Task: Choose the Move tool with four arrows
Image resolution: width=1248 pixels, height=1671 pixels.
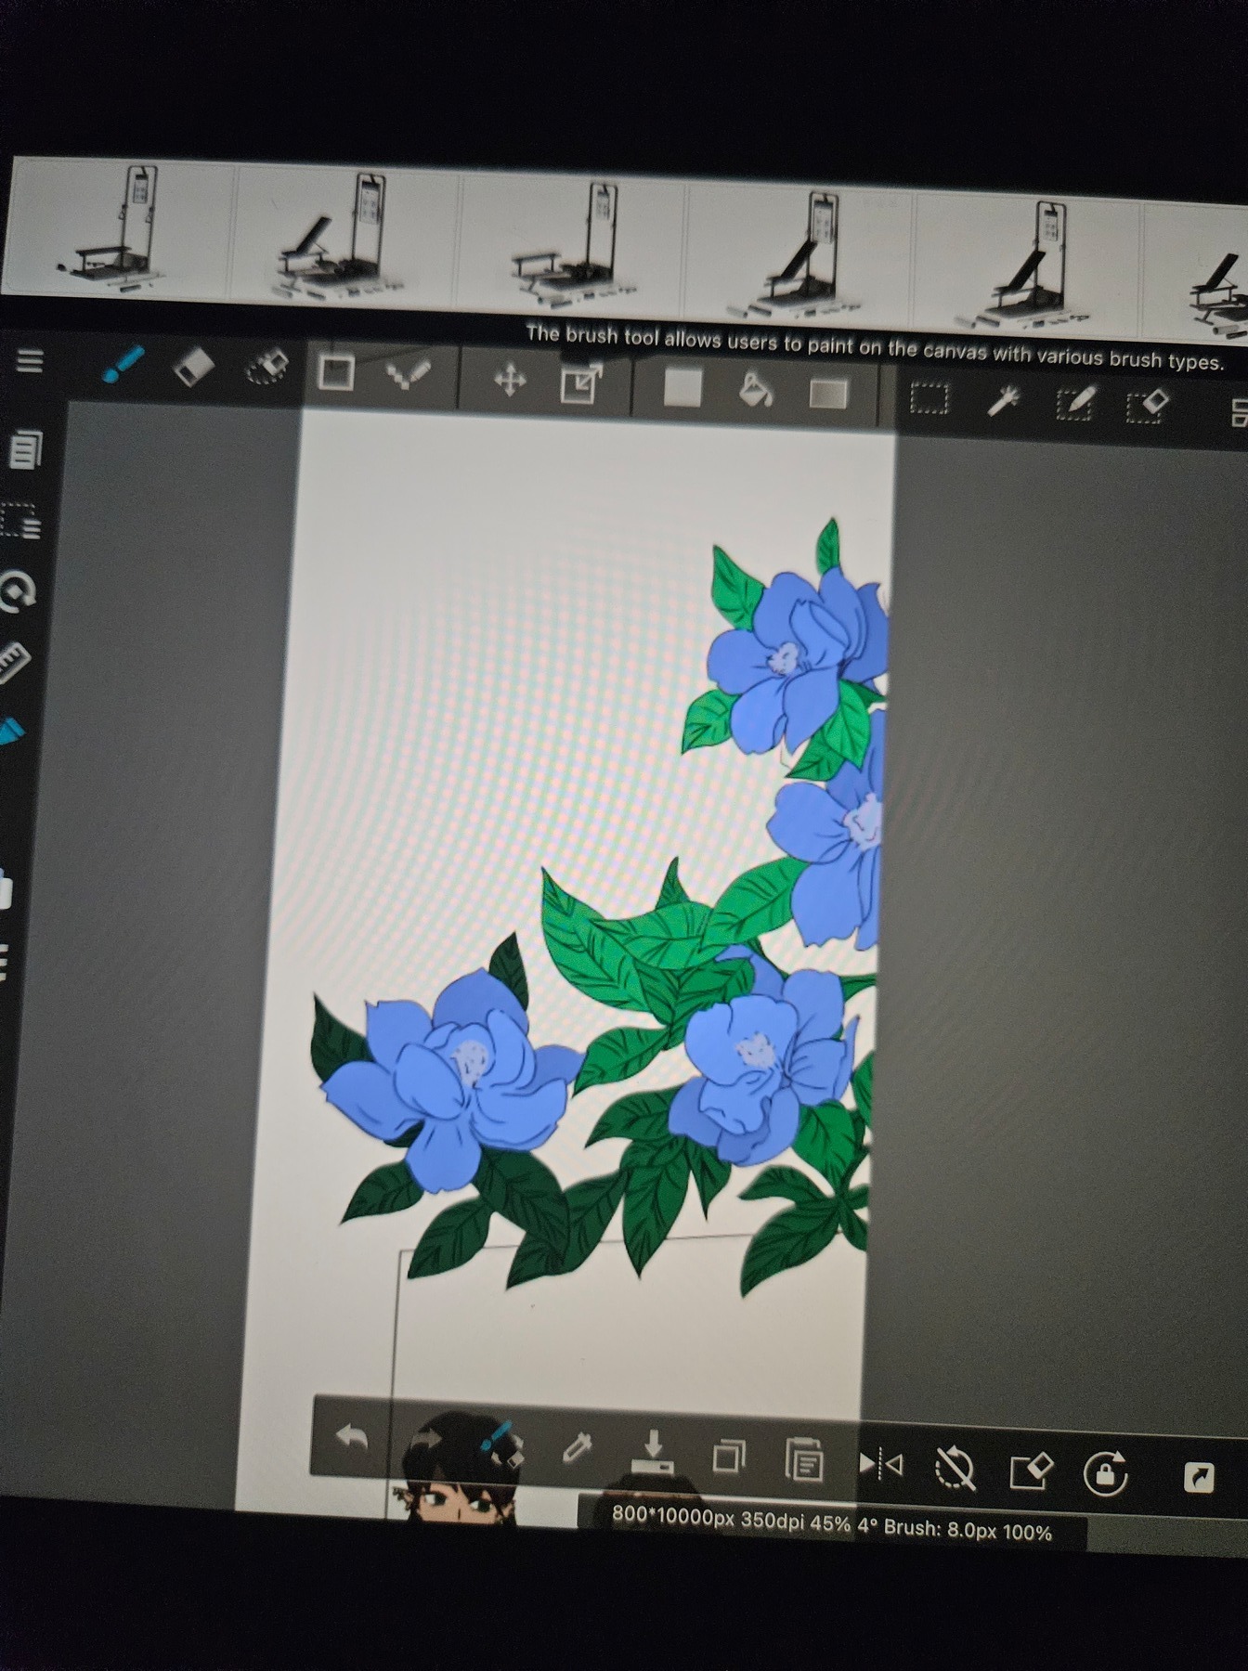Action: (x=509, y=380)
